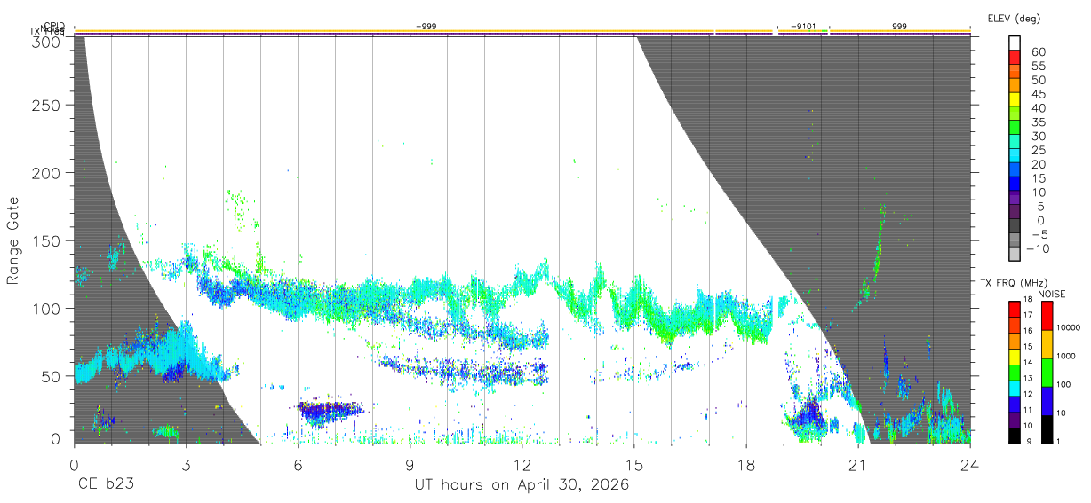Click the hour '18' tick label on the time axis
The width and height of the screenshot is (1091, 503).
pos(745,465)
